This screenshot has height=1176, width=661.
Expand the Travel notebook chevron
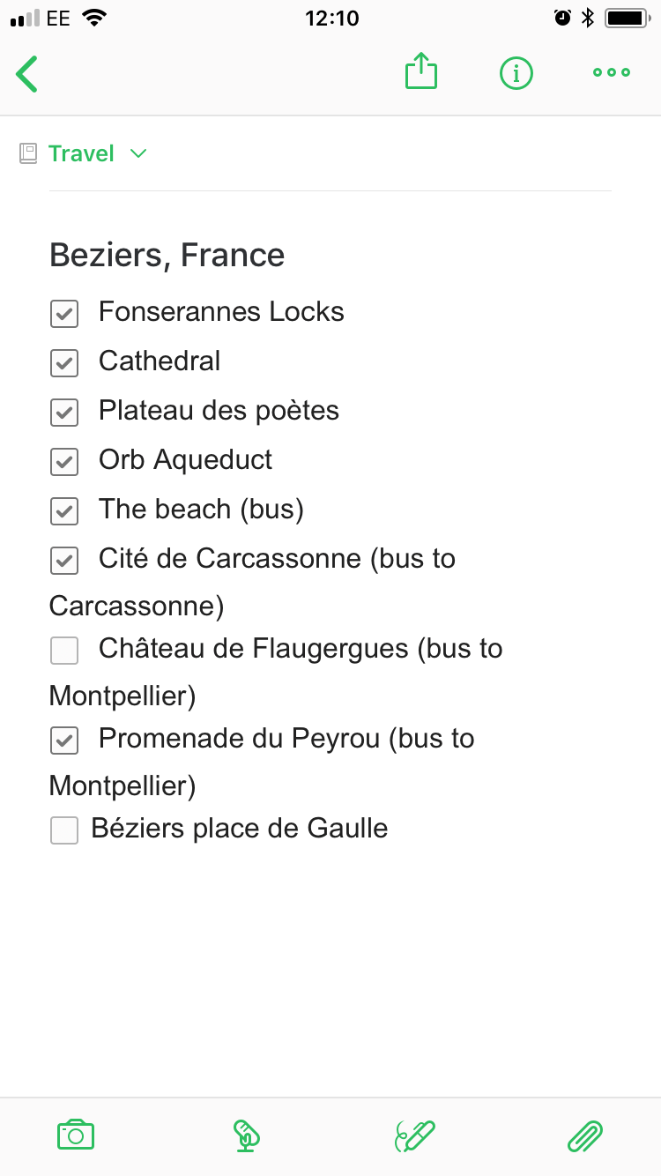pos(138,154)
